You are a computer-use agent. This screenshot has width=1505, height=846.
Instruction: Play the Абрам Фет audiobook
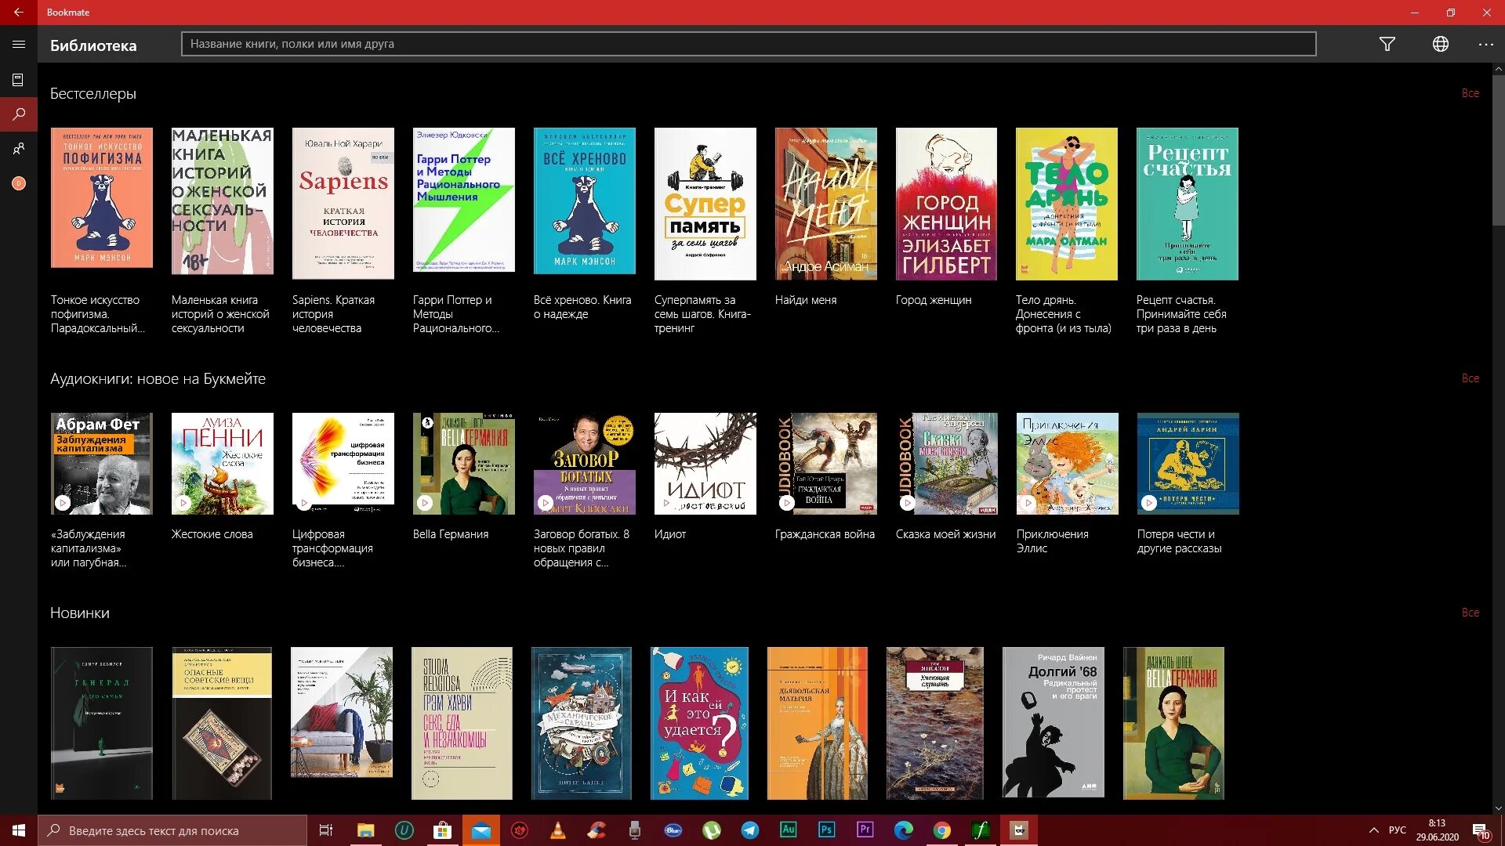63,503
